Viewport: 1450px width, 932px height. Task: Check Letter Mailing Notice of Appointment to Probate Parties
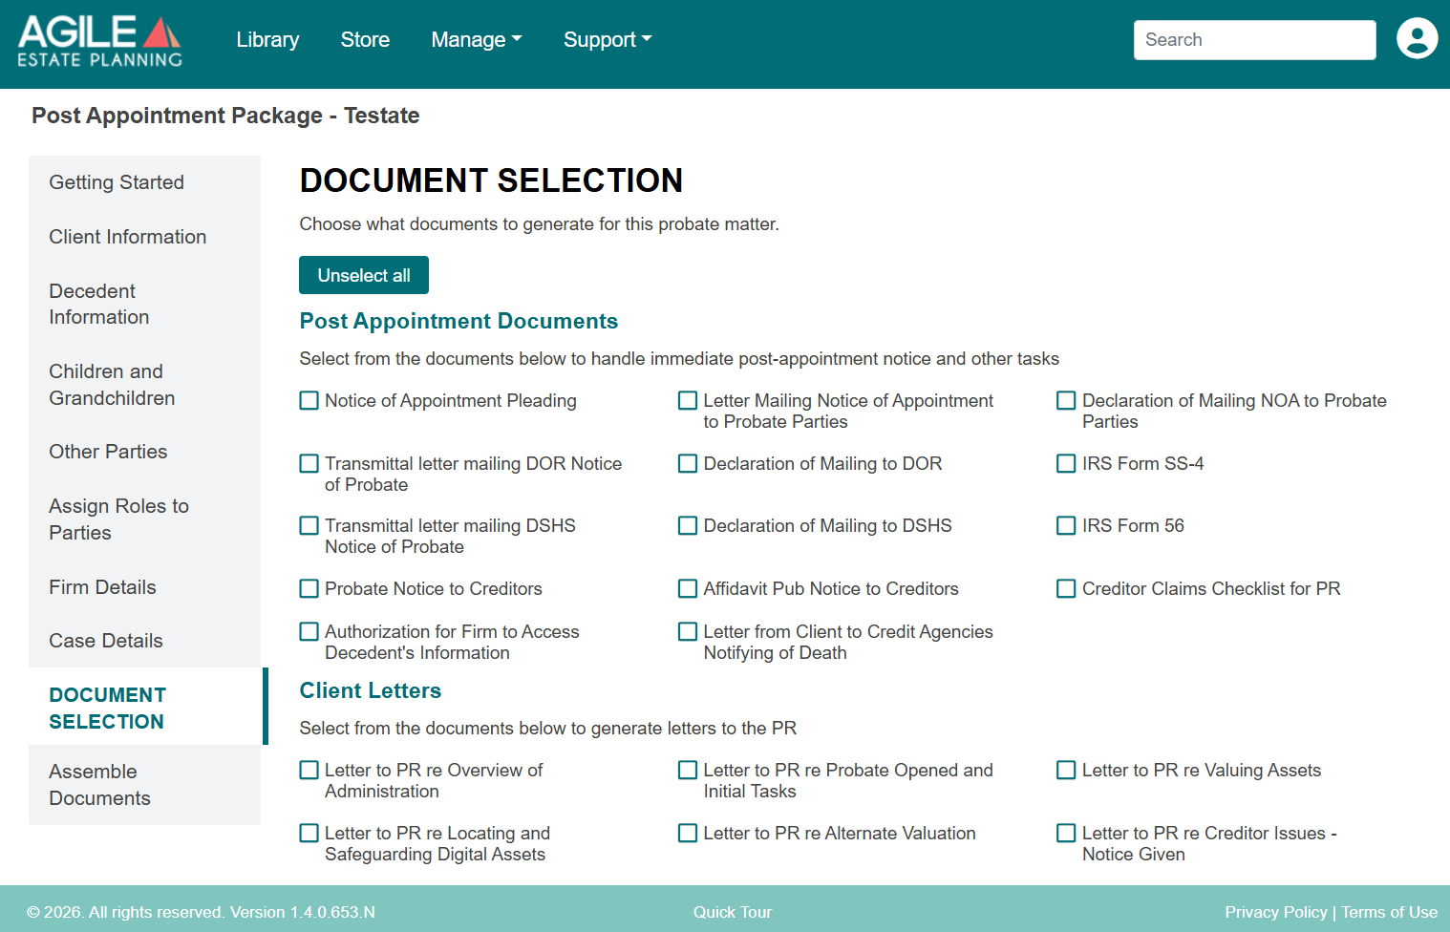(x=688, y=401)
